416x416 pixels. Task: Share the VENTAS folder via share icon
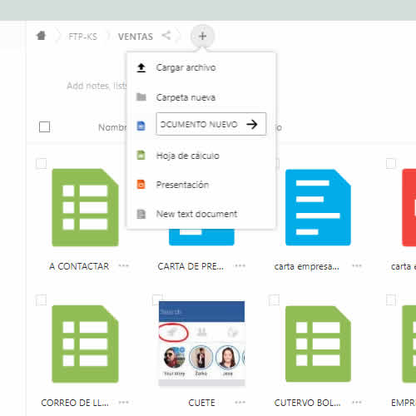click(166, 36)
